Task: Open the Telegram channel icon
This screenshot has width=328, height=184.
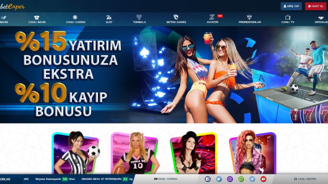Action: tap(252, 179)
